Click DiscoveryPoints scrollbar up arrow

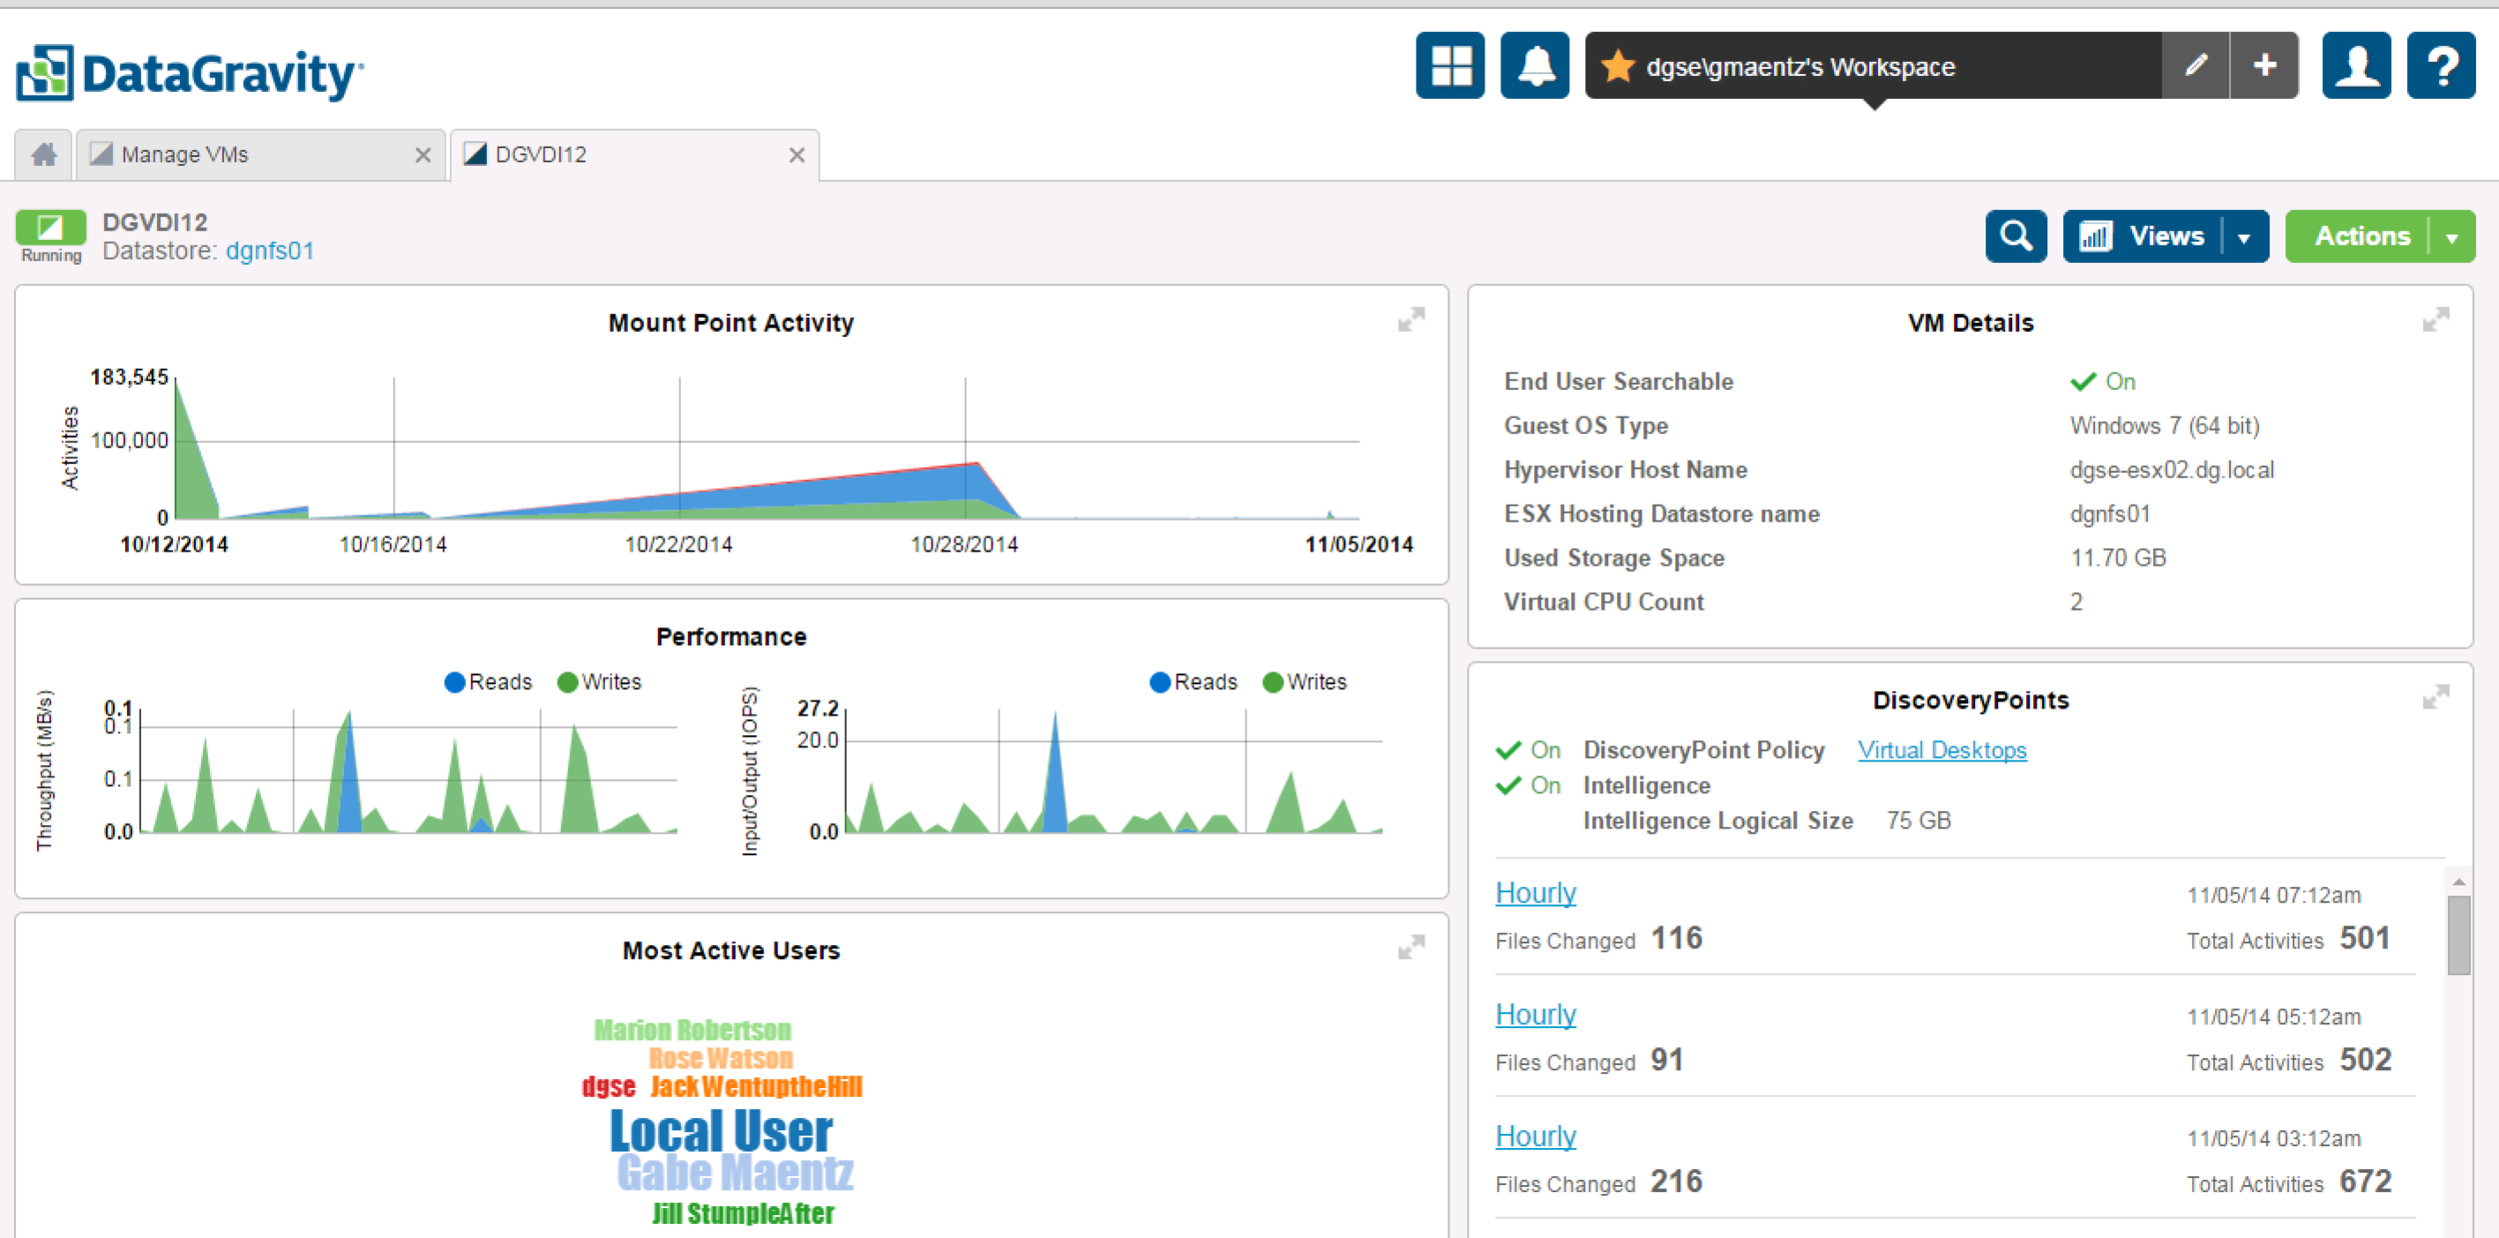tap(2459, 881)
